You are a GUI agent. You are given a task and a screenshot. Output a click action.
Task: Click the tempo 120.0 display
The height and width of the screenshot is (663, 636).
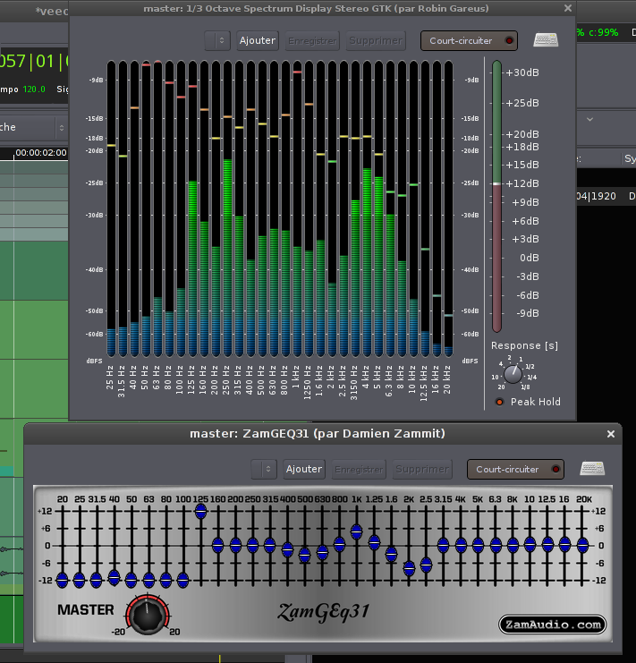point(34,89)
